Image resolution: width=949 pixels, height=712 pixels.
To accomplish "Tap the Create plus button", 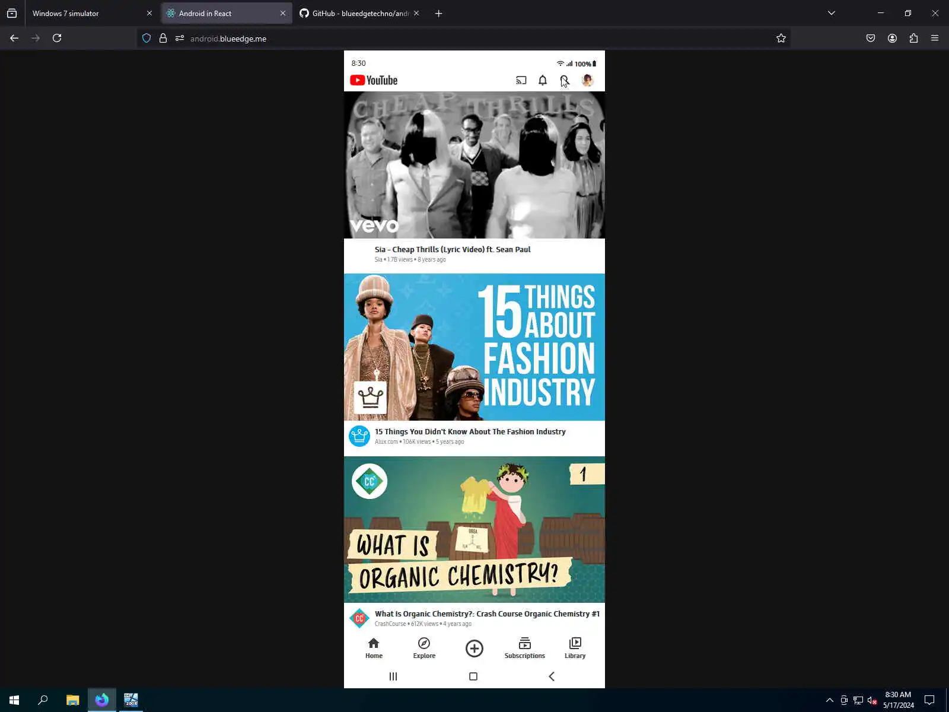I will coord(474,649).
